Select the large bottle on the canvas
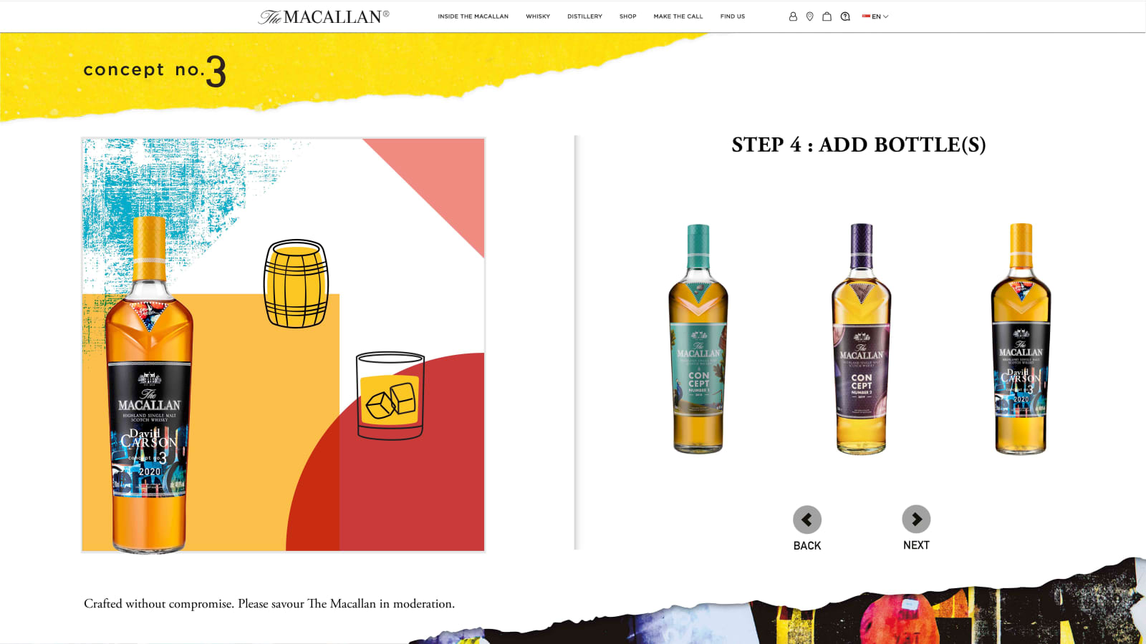Image resolution: width=1146 pixels, height=644 pixels. [149, 385]
